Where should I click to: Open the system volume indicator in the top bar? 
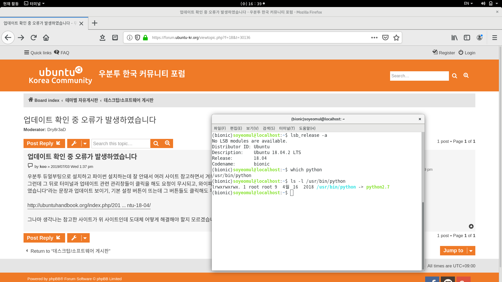(x=483, y=3)
